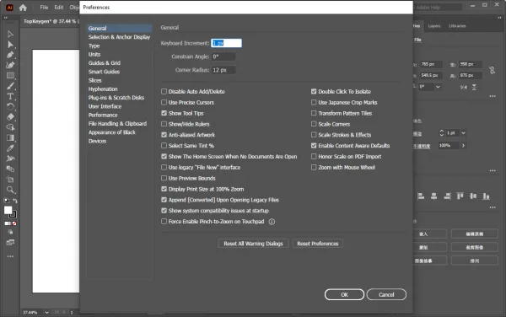506x317 pixels.
Task: Set None fill with red slash icon
Action: pos(14,223)
